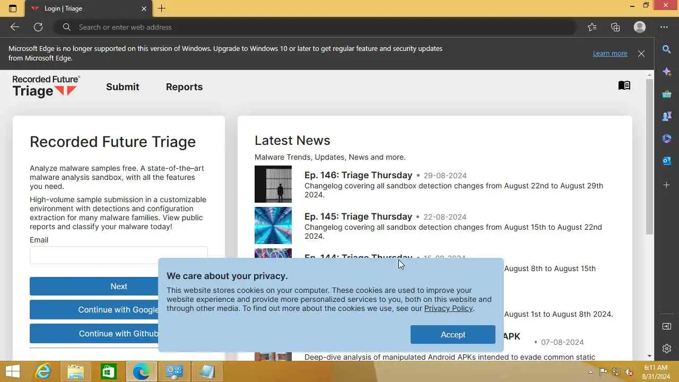Open the Edge sidebar search icon
Viewport: 679px width, 382px height.
[x=667, y=49]
